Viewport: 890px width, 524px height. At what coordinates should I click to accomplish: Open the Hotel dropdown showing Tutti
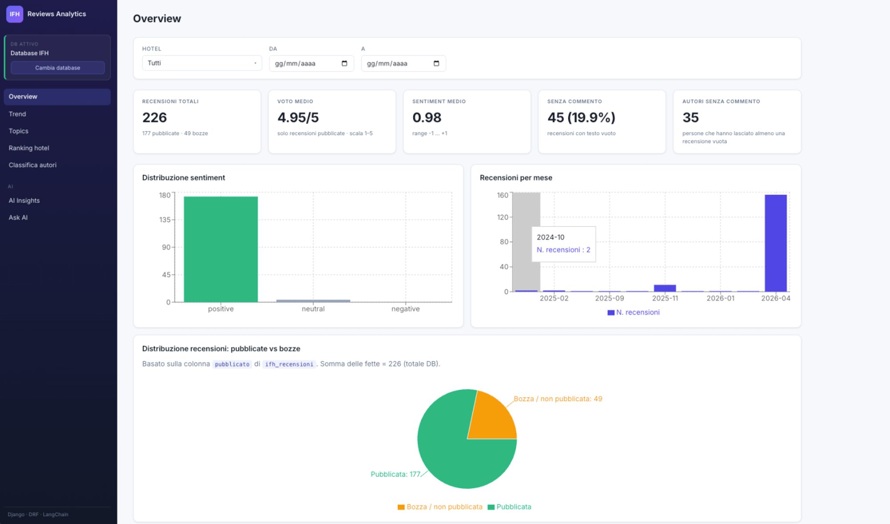(202, 63)
